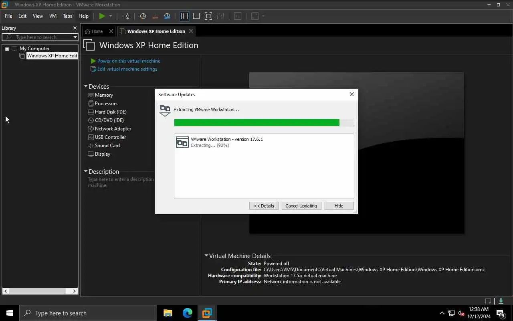Click the virtual machine preview thumbnail
This screenshot has width=513, height=321.
click(x=357, y=153)
